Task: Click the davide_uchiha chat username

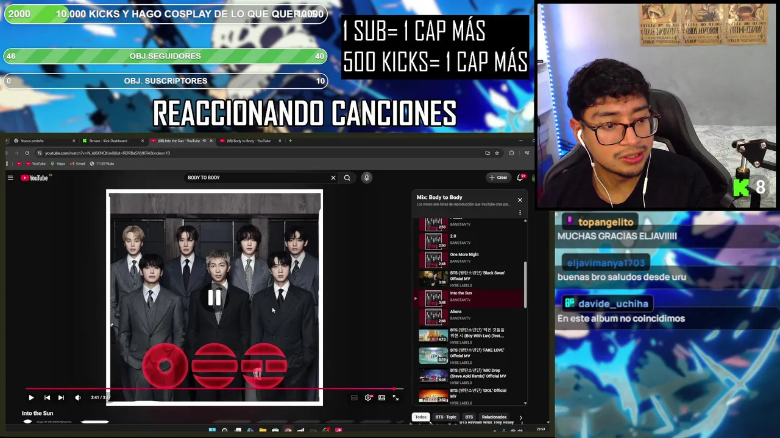Action: tap(613, 304)
